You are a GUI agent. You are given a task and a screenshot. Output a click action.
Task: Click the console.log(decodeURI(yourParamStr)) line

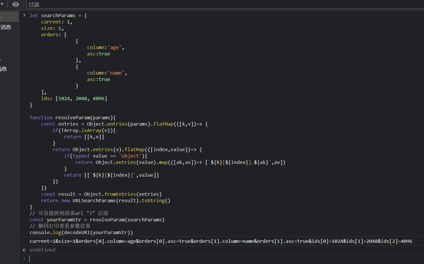[x=81, y=232]
